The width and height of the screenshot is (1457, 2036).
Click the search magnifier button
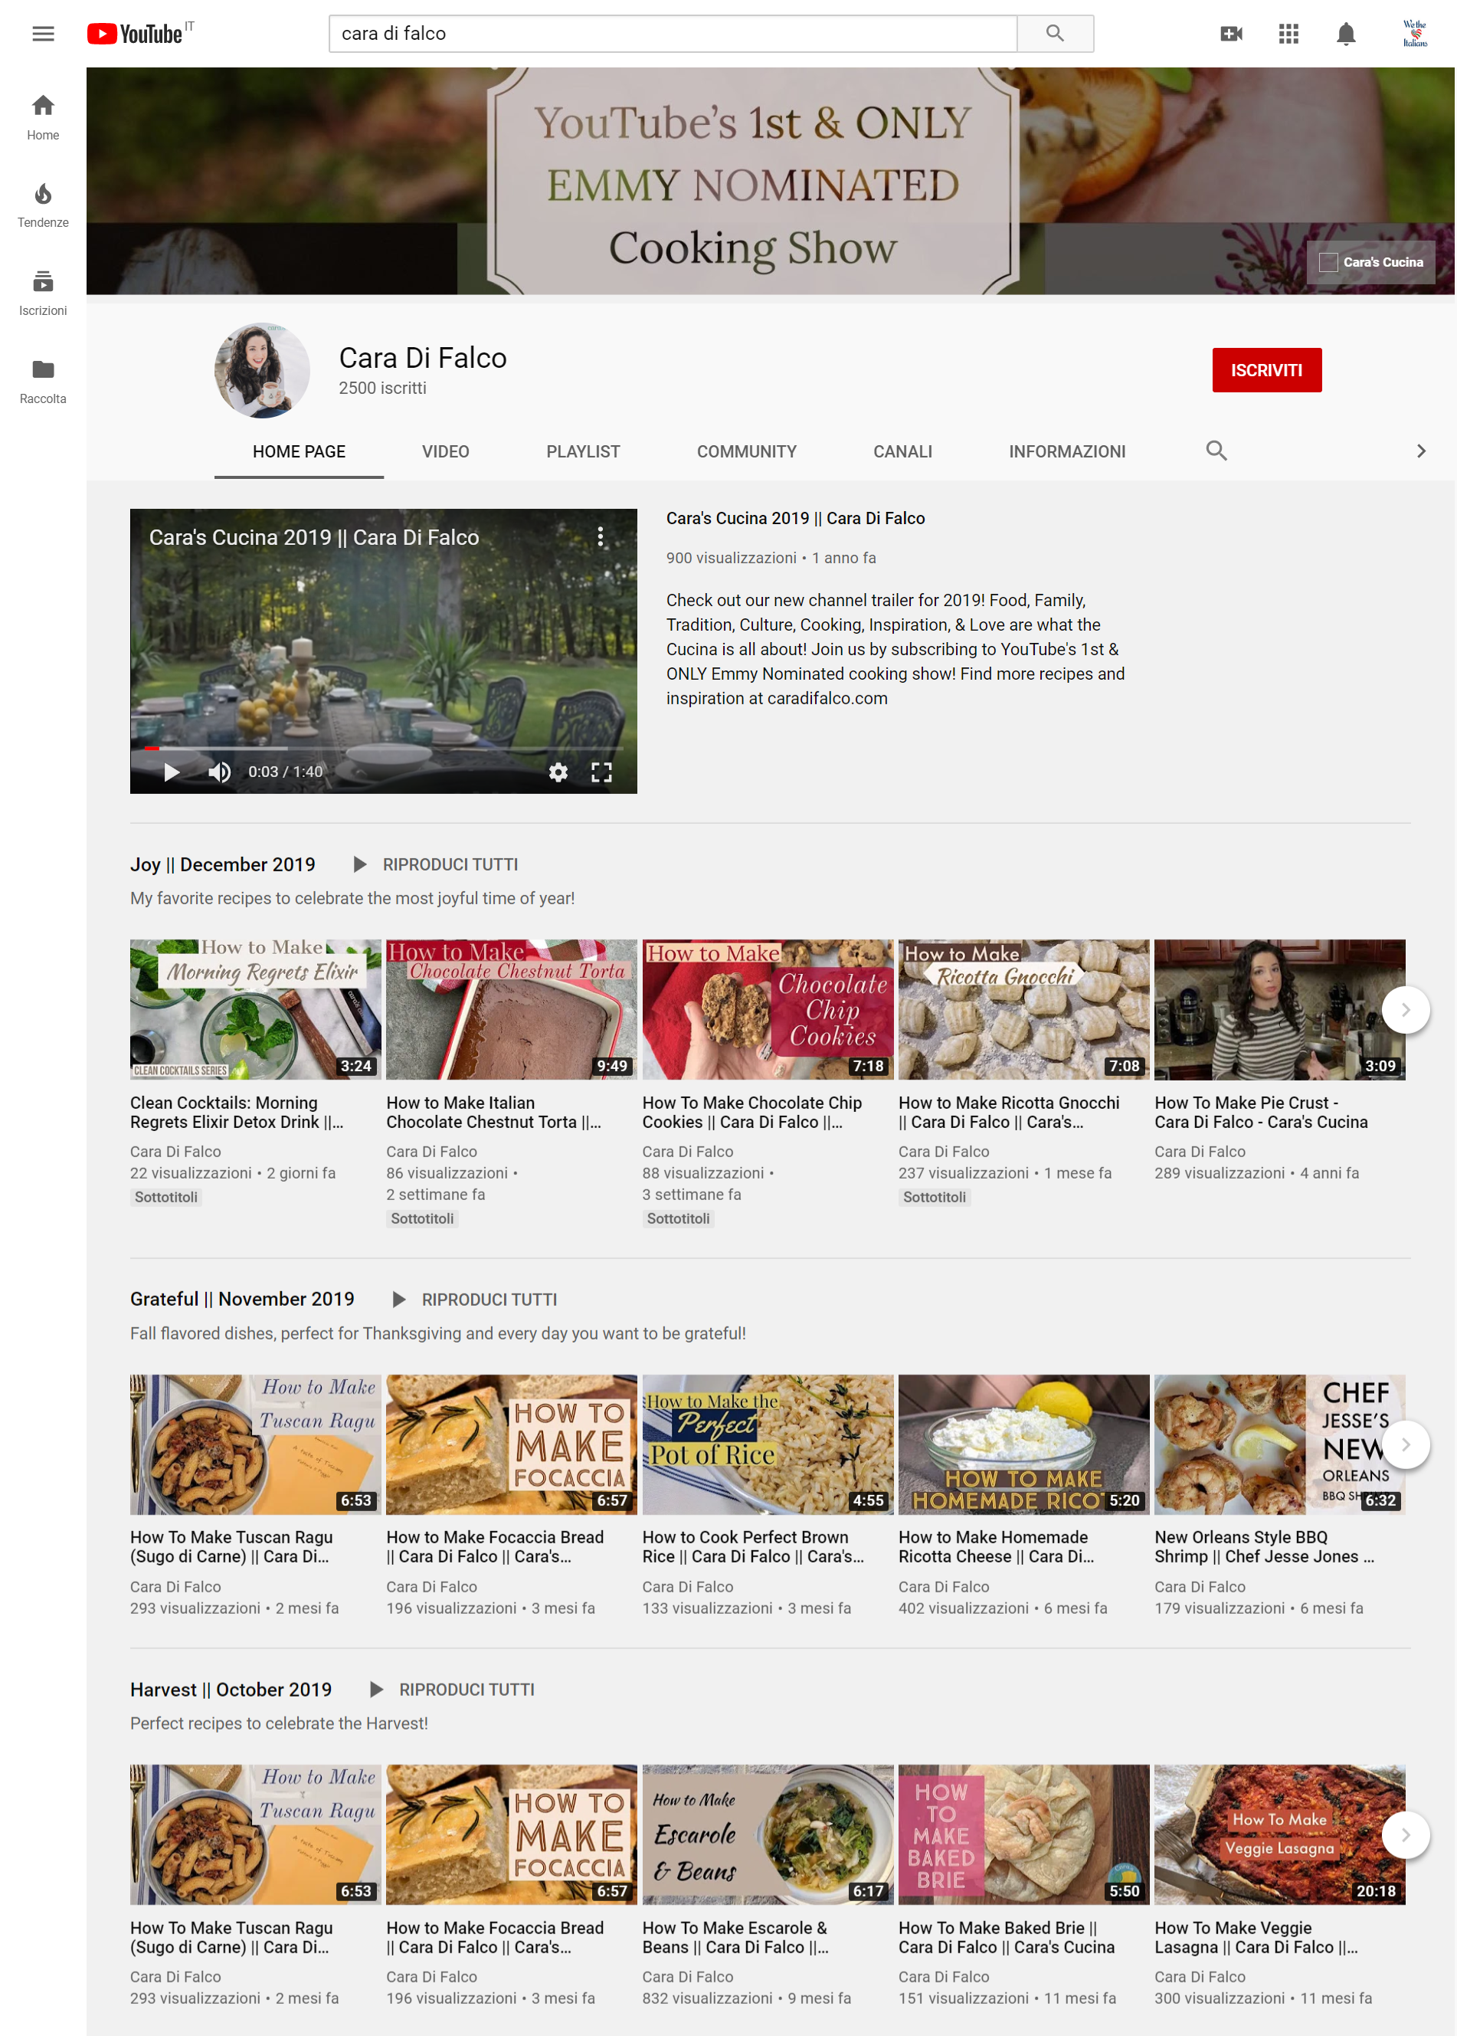[1055, 33]
